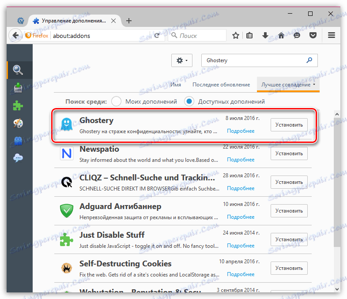Click the add-on search field containing 'Ghostery'

(x=259, y=60)
